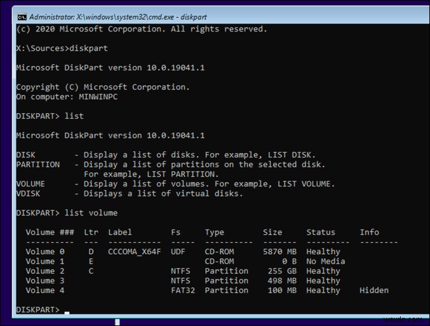Screen dimensions: 430x326
Task: Click 'For example, LIST PARTITION.' line
Action: pos(151,174)
